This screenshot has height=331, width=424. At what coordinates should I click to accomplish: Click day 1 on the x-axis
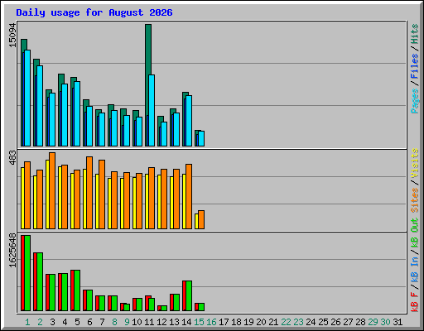tap(27, 322)
